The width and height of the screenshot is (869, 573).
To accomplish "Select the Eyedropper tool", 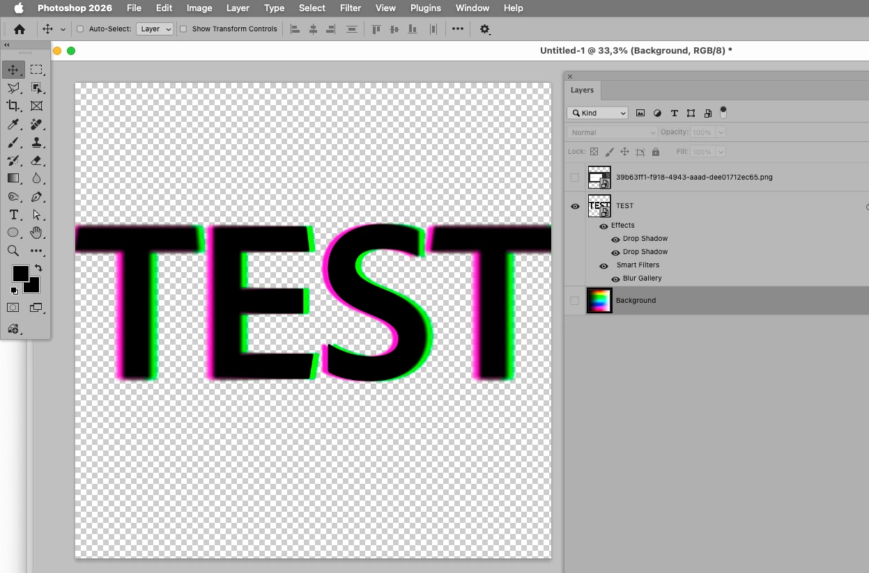I will click(13, 124).
